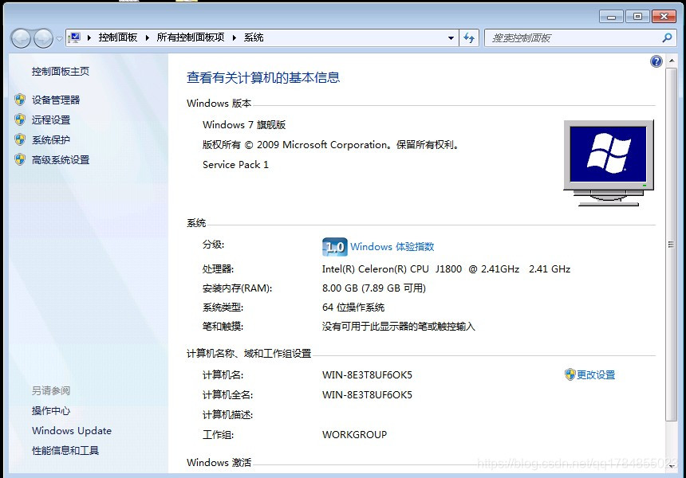Close the System control panel window
This screenshot has width=686, height=478.
tap(664, 17)
